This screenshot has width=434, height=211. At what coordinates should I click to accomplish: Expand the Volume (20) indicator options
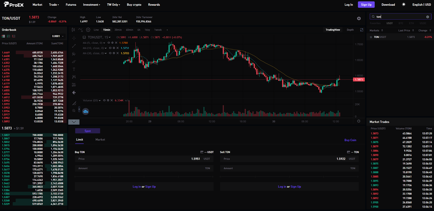point(100,100)
